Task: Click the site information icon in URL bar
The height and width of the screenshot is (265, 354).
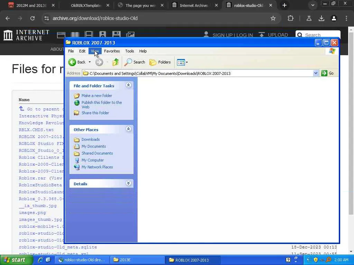Action: tap(47, 18)
